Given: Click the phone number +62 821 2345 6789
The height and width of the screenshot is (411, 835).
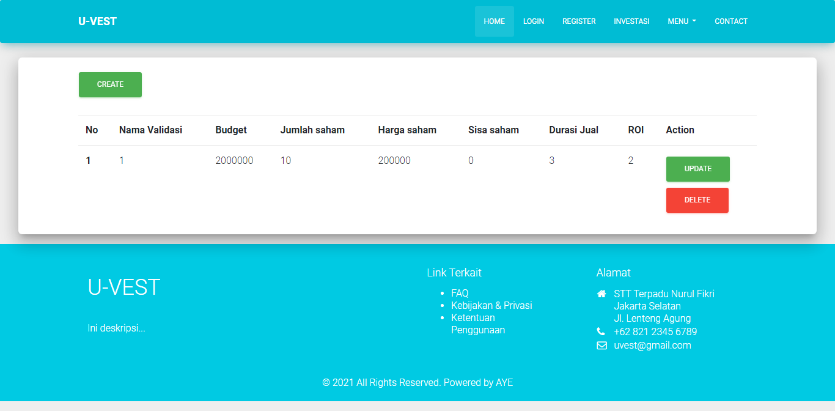Looking at the screenshot, I should coord(655,332).
